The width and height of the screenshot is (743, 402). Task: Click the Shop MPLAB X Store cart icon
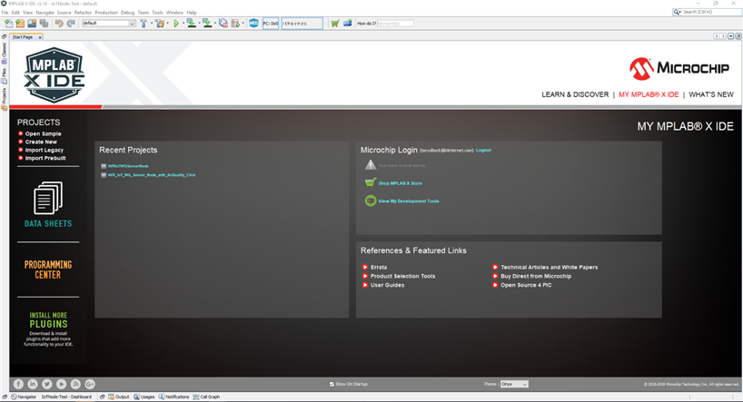(x=371, y=182)
